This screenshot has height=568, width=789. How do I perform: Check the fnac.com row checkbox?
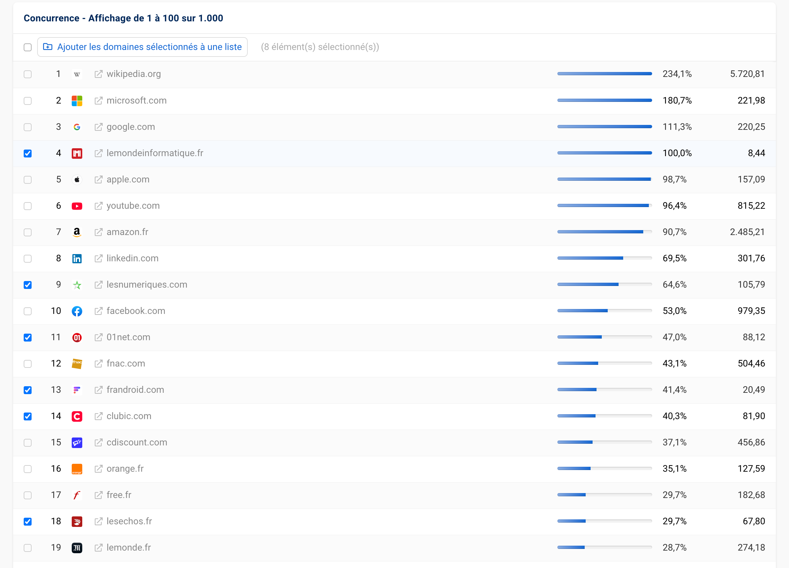pyautogui.click(x=28, y=364)
